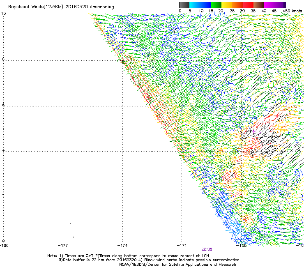Screen dimensions: 304x267
Task: Click the '25' legend scale label
Action: pos(232,11)
